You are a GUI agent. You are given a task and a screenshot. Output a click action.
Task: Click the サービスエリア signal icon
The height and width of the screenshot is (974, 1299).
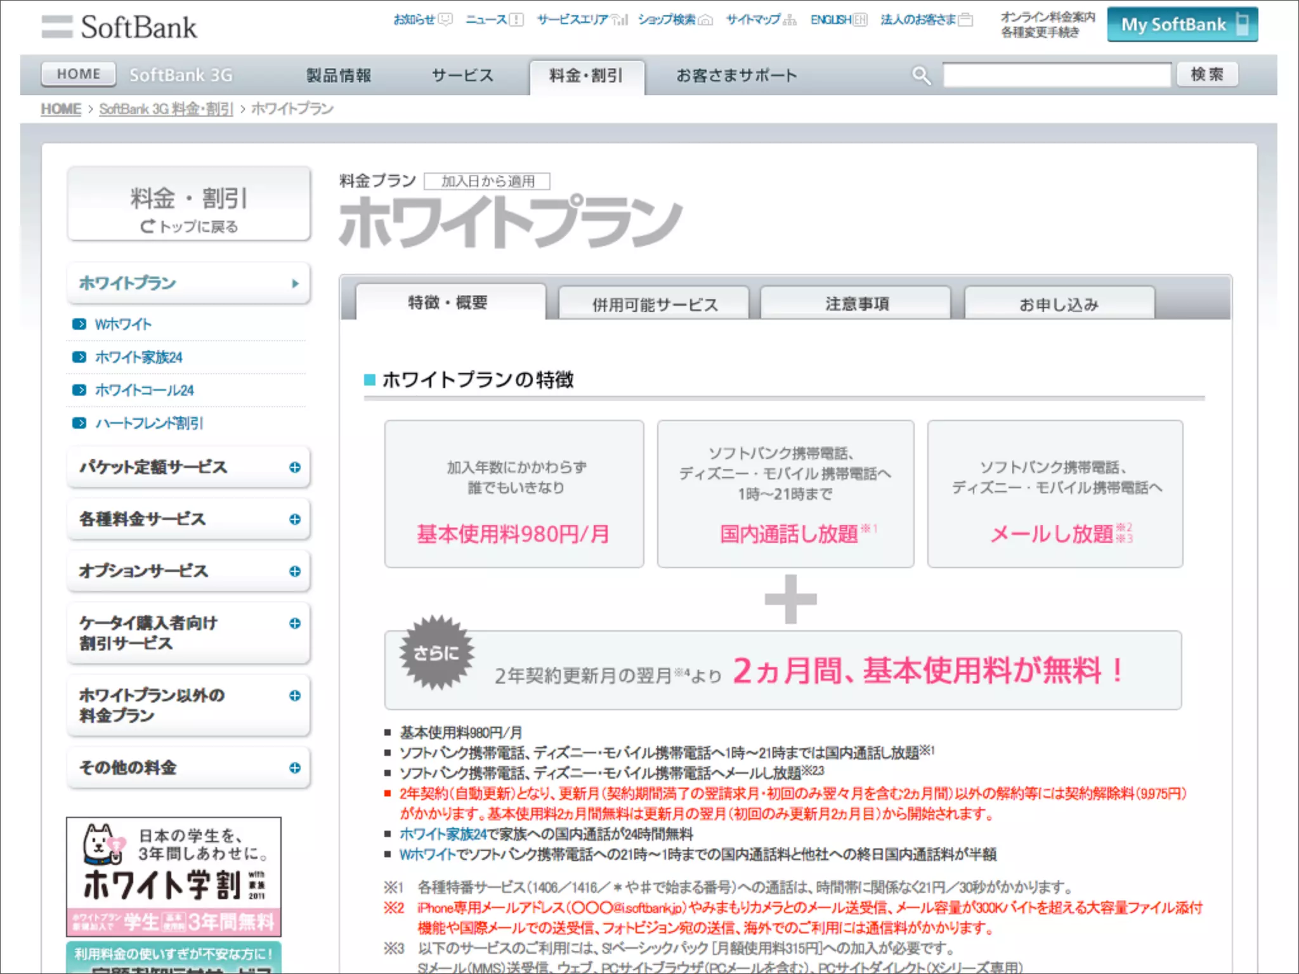click(x=620, y=20)
